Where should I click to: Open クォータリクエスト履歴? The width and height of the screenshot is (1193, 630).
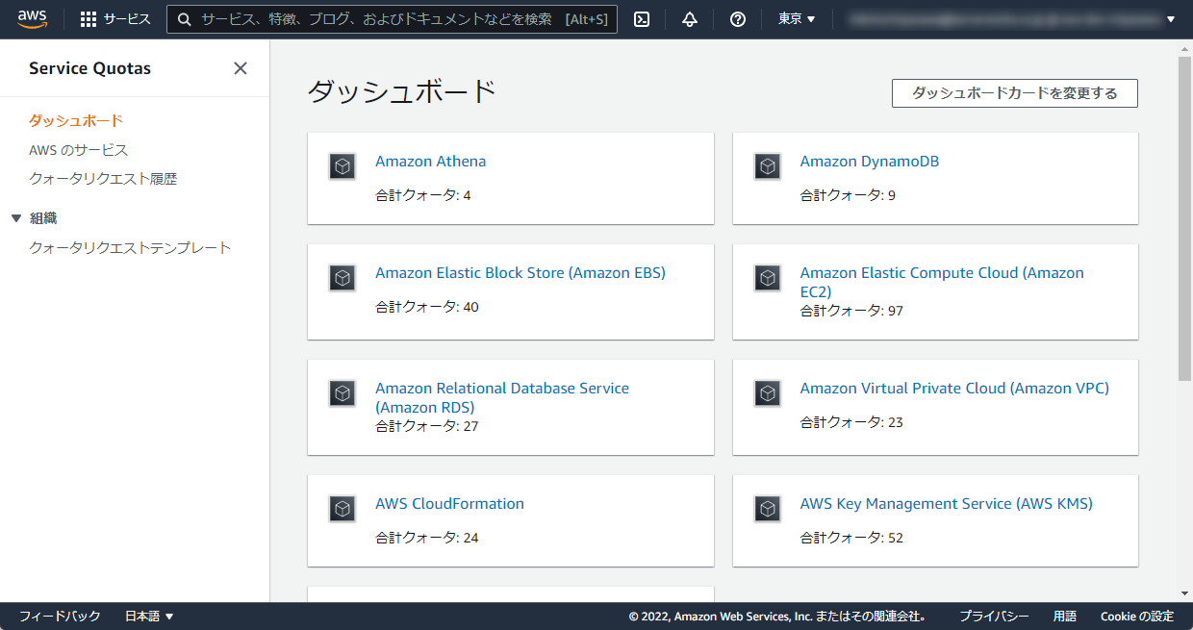pyautogui.click(x=103, y=179)
